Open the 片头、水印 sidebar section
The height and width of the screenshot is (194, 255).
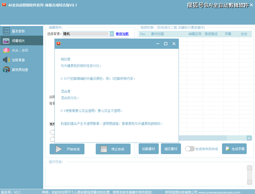pyautogui.click(x=22, y=50)
